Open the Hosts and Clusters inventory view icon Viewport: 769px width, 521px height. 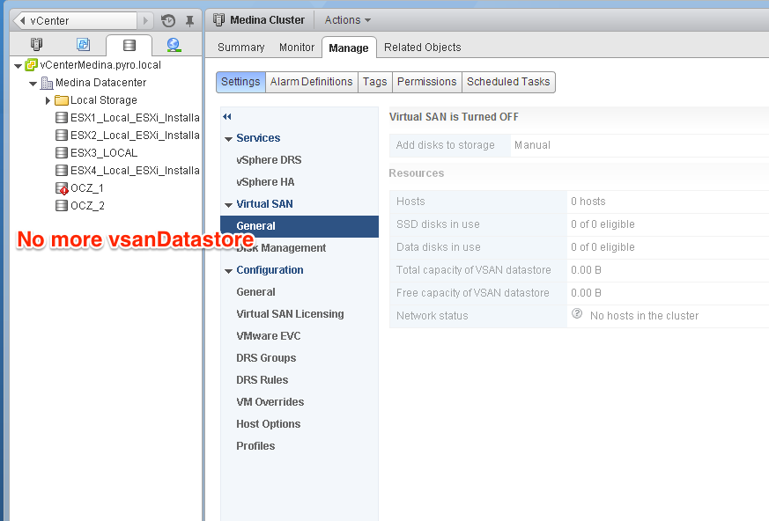[36, 44]
